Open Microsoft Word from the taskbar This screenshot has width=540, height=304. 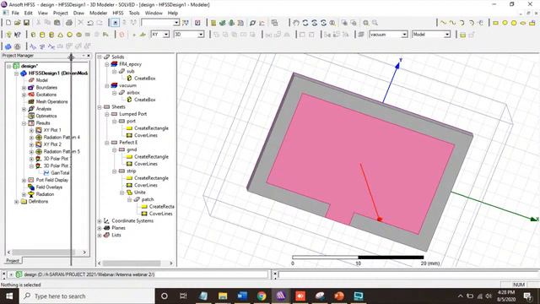tap(242, 296)
